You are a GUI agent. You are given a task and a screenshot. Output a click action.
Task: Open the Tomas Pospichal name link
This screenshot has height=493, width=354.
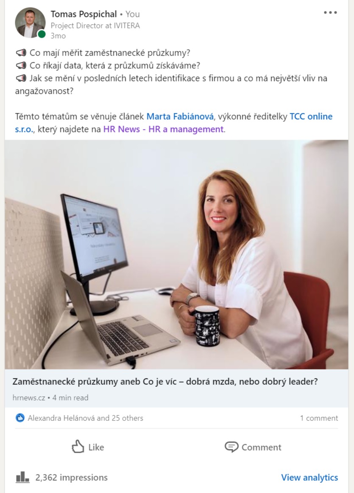[x=84, y=14]
